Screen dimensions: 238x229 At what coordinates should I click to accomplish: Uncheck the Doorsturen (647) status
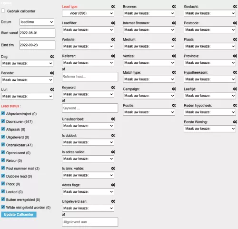click(3, 121)
